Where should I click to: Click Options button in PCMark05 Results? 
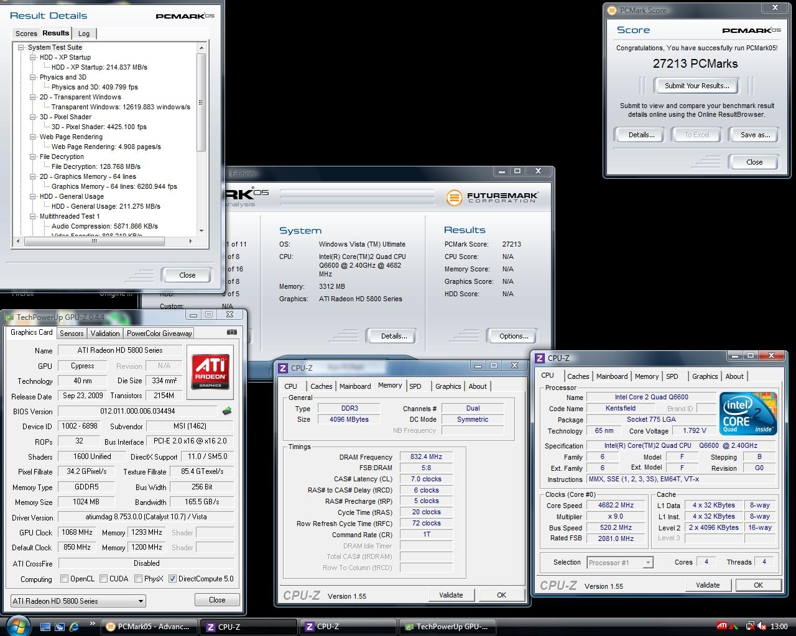tap(514, 336)
